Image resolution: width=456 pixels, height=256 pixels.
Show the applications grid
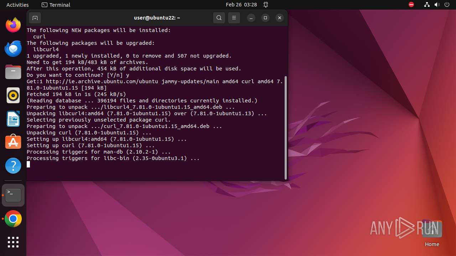tap(13, 242)
